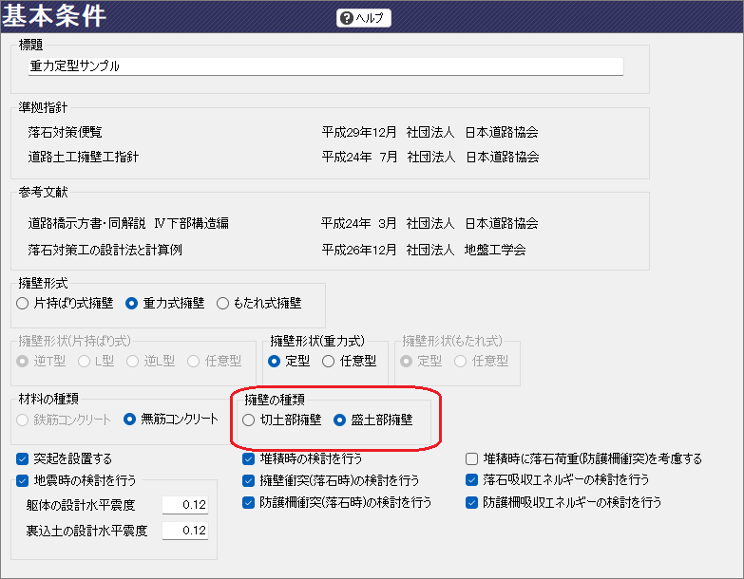Choose 盛土部擁壁 wall kind
Viewport: 744px width, 579px height.
340,419
